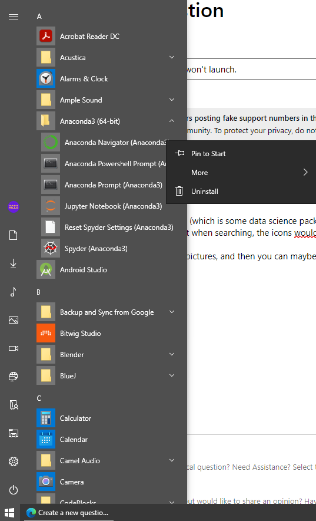Click the Reset Spyder Settings file icon

51,227
